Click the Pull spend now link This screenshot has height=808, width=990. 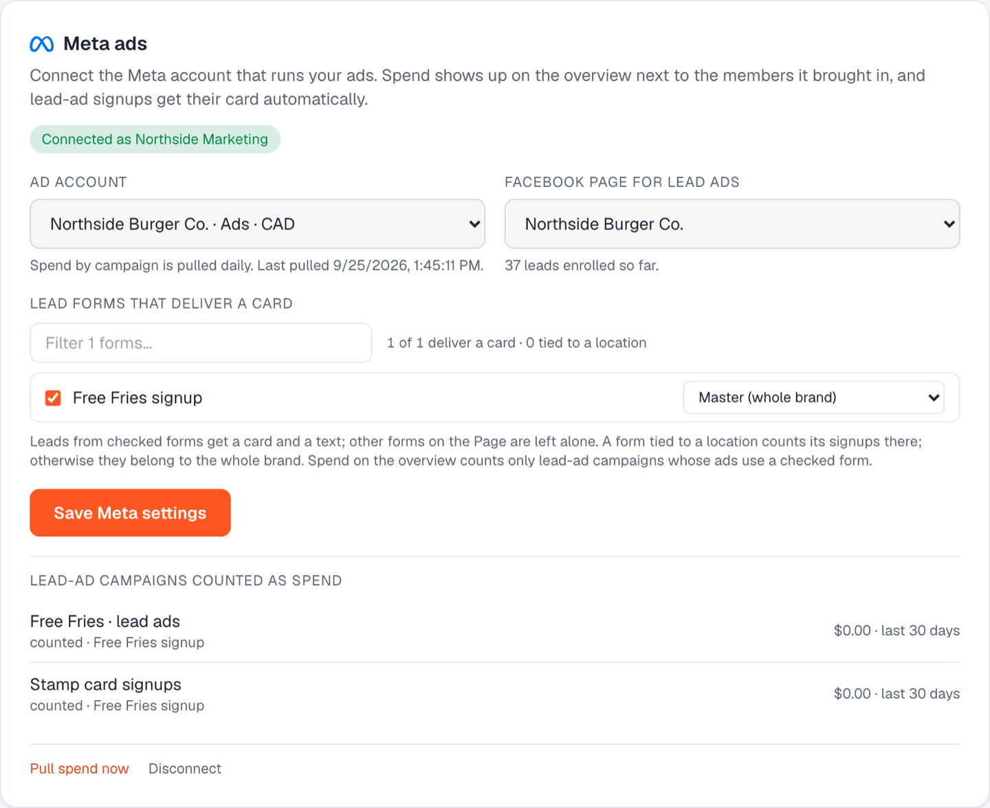point(79,769)
